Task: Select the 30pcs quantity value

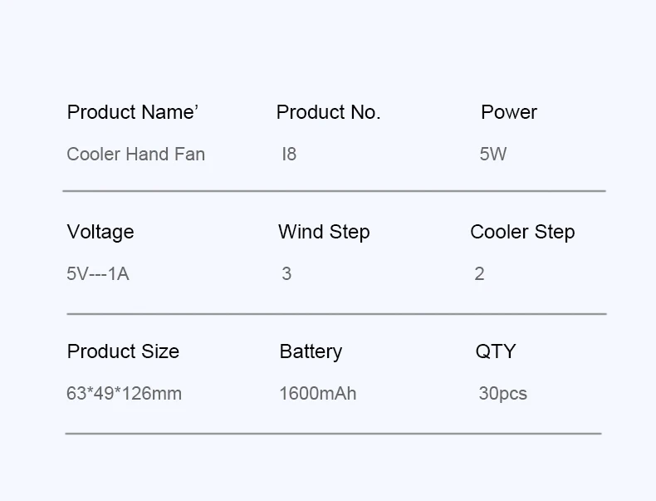Action: (x=502, y=394)
